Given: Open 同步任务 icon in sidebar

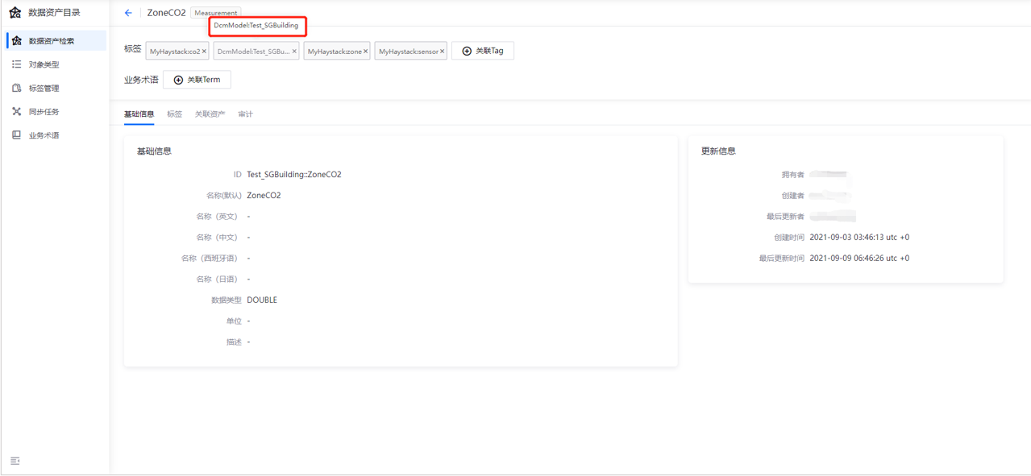Looking at the screenshot, I should pyautogui.click(x=16, y=111).
